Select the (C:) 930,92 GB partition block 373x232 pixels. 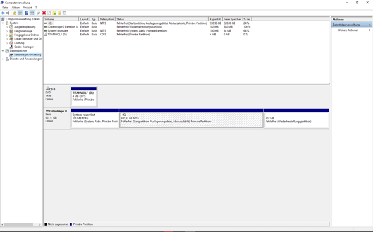tap(192, 119)
